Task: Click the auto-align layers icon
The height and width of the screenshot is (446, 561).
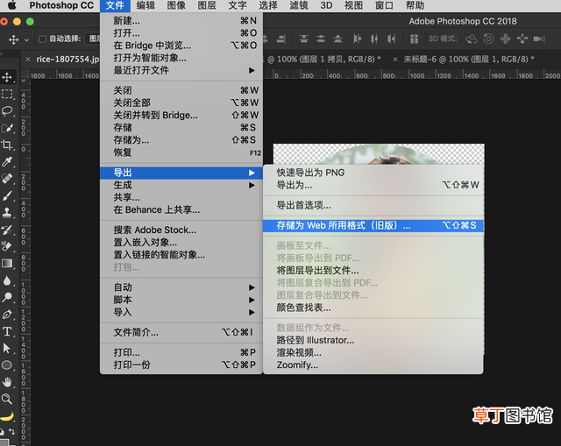Action: point(414,39)
